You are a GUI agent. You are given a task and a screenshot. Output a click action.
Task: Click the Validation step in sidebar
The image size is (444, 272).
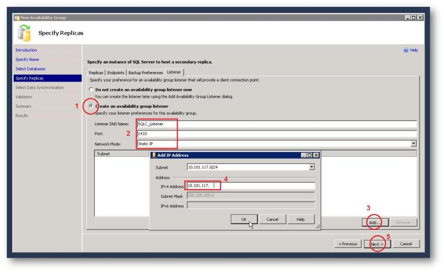[x=24, y=97]
